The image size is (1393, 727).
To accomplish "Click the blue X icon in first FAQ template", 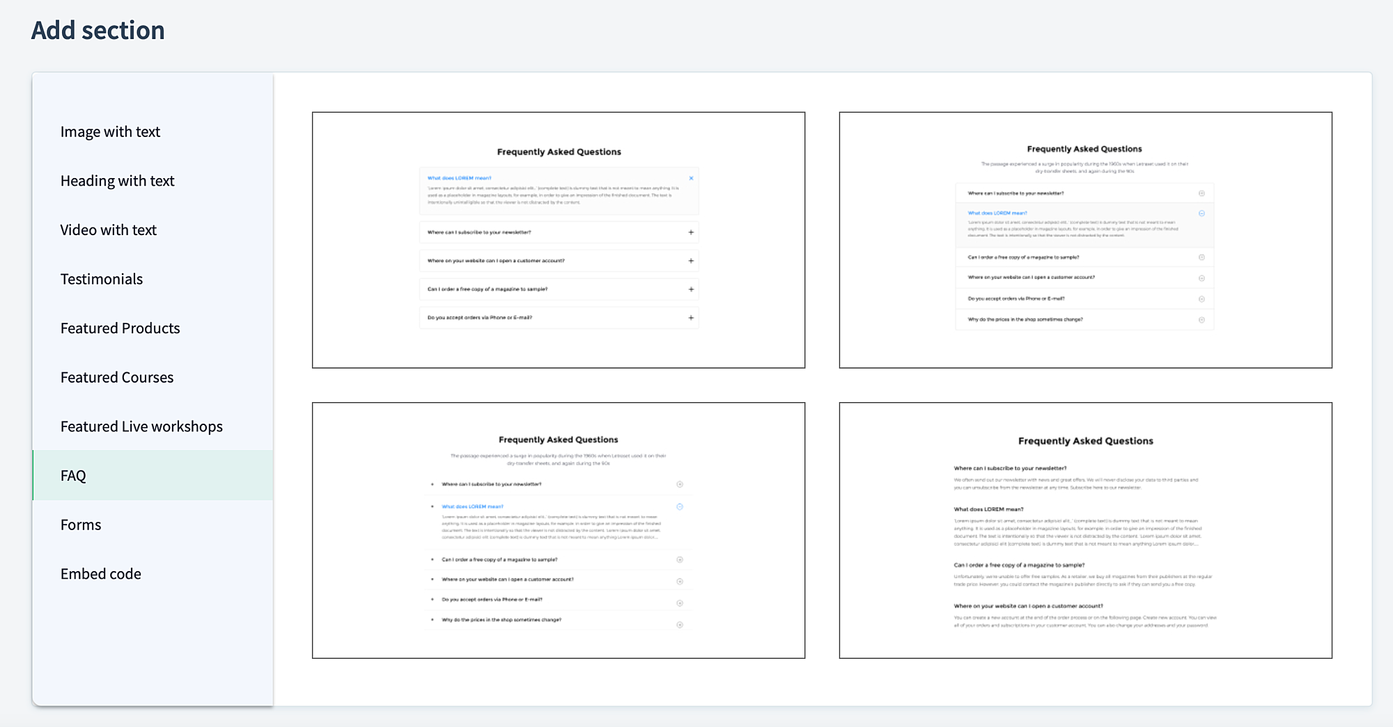I will coord(691,179).
